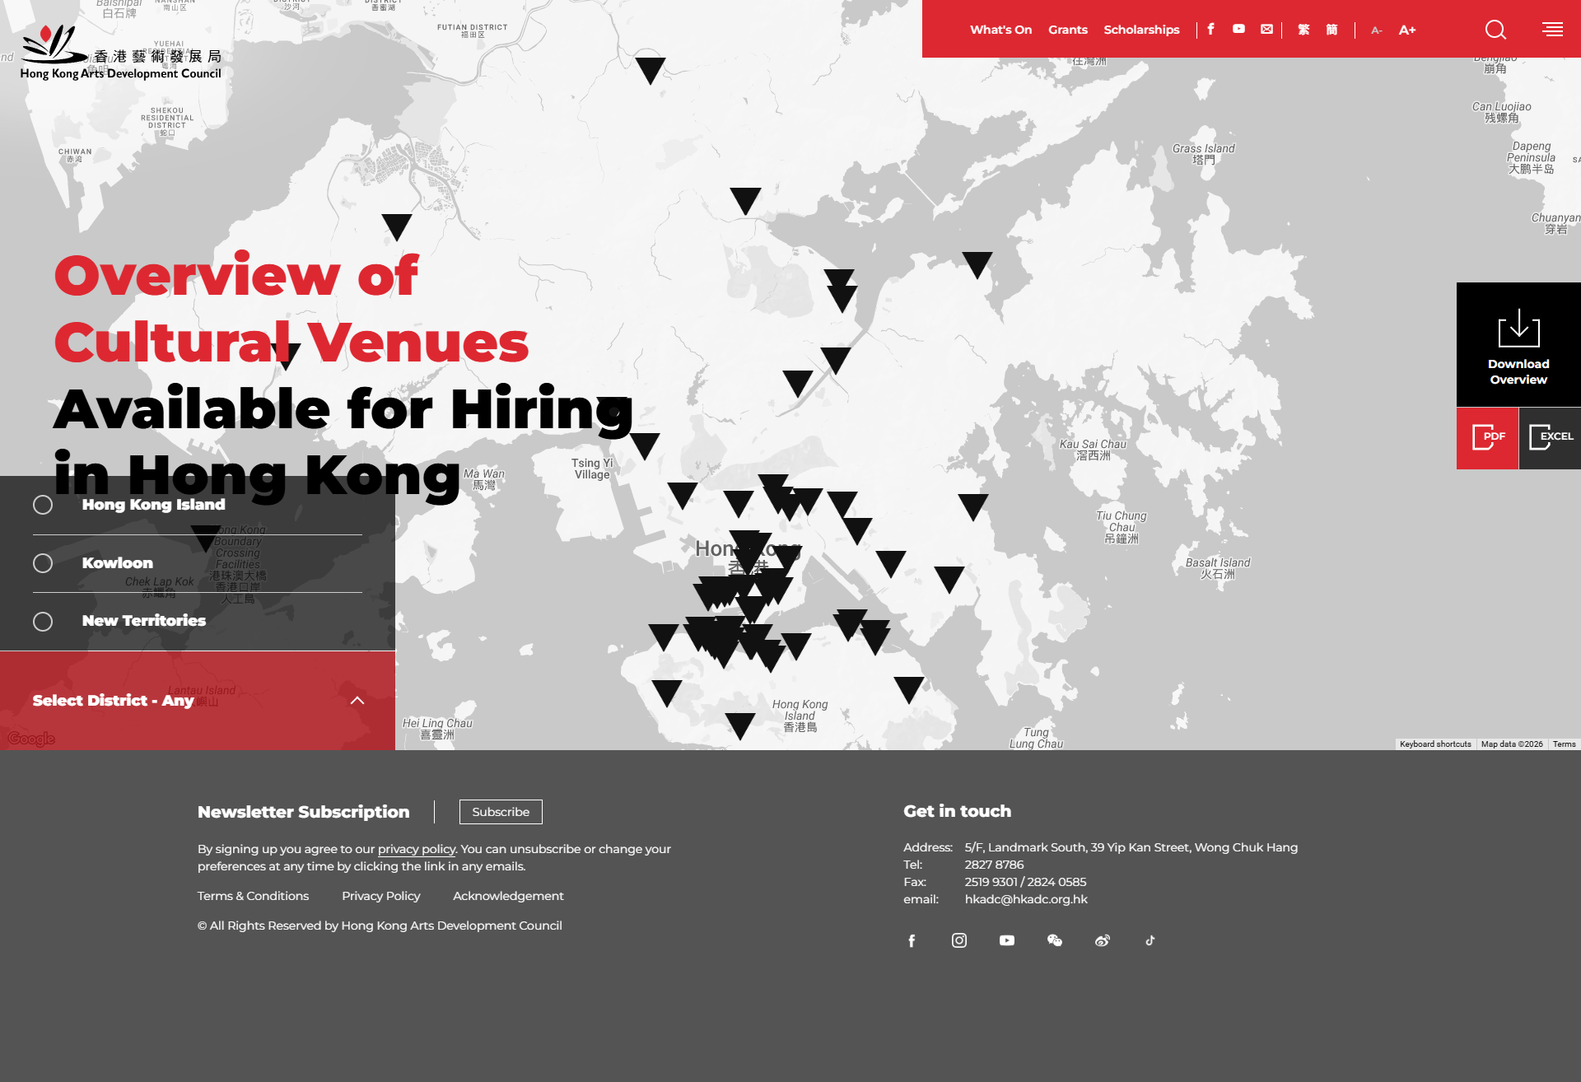Screen dimensions: 1581x1082
Task: Click the venue marker near Tsing Yi Village
Action: click(x=645, y=443)
